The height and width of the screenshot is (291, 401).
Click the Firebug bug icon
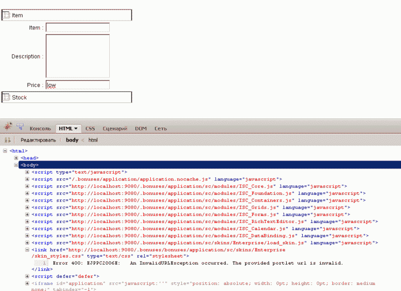(8, 127)
